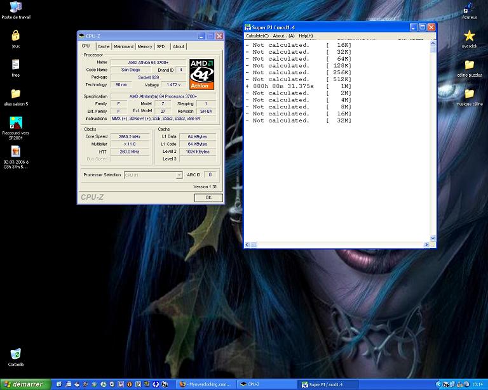Select the Corbeille recycle bin icon
The image size is (488, 390).
15,354
